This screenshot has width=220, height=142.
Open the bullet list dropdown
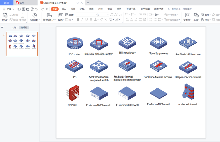click(x=129, y=15)
